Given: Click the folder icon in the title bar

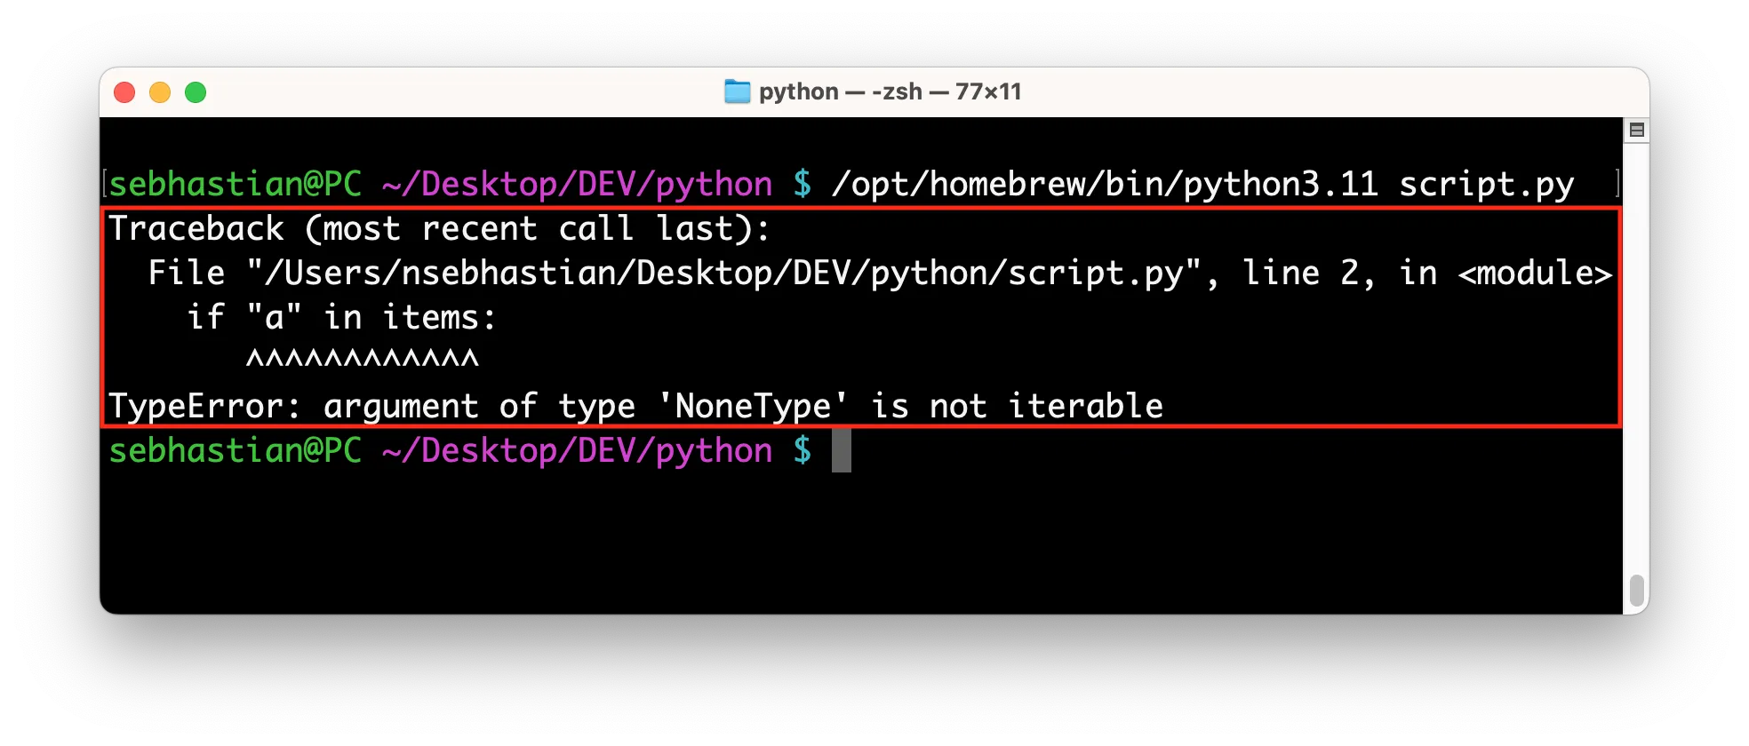Looking at the screenshot, I should point(737,91).
